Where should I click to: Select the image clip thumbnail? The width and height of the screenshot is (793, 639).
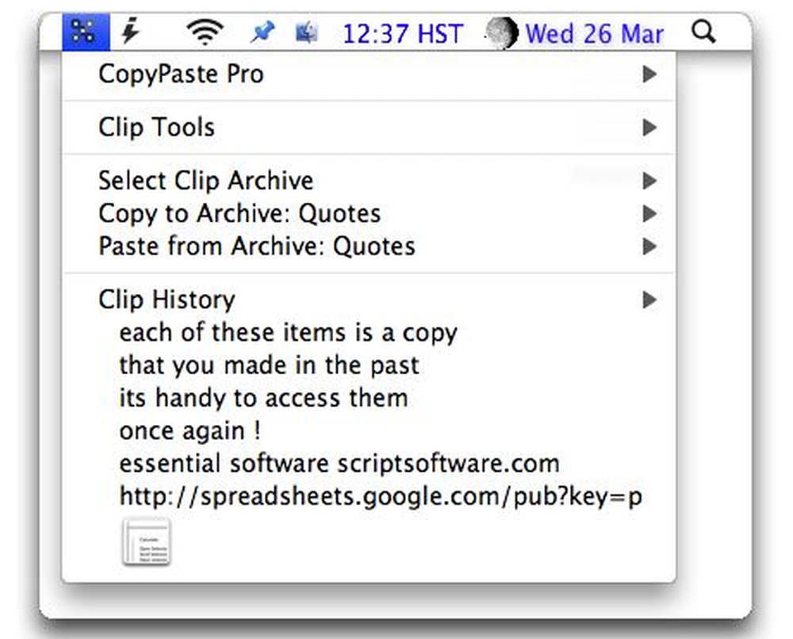tap(146, 541)
